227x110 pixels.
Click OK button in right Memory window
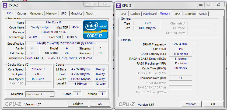213,104
